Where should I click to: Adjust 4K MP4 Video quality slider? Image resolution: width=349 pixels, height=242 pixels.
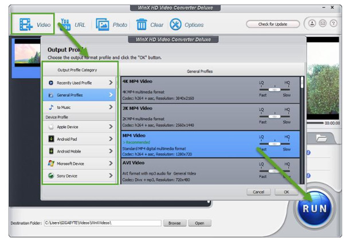(275, 90)
